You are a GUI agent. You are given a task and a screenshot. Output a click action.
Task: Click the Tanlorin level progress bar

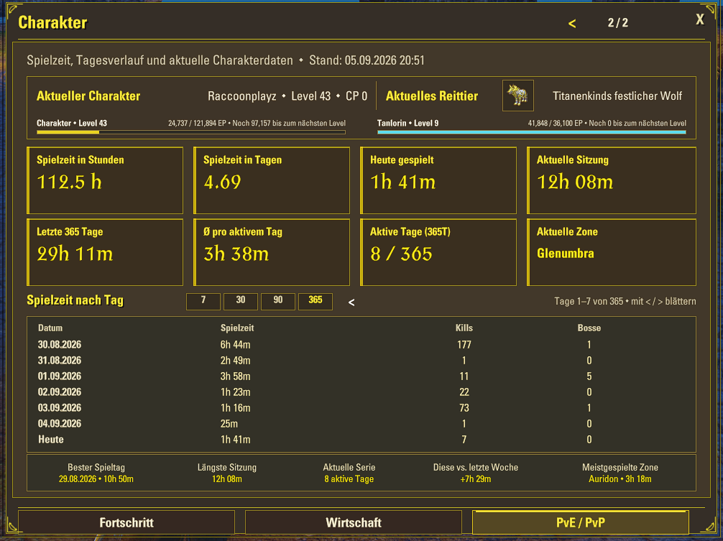532,132
